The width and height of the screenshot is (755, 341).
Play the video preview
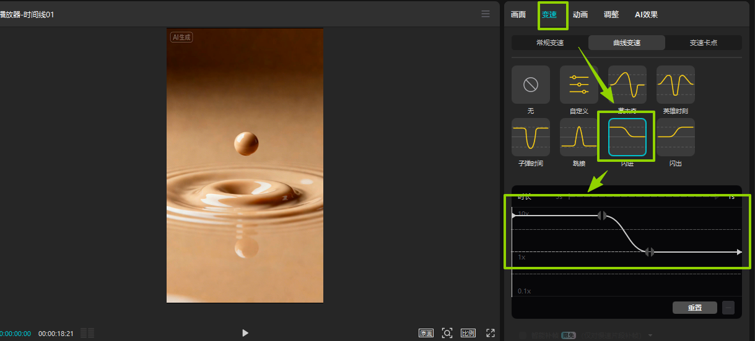click(x=245, y=333)
